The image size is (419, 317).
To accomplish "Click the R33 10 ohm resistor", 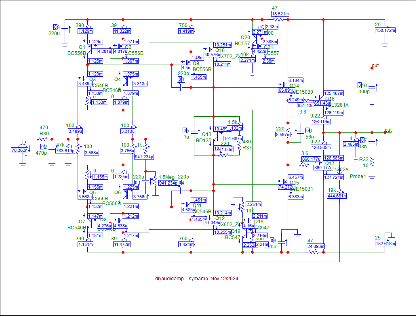I will pos(372,162).
